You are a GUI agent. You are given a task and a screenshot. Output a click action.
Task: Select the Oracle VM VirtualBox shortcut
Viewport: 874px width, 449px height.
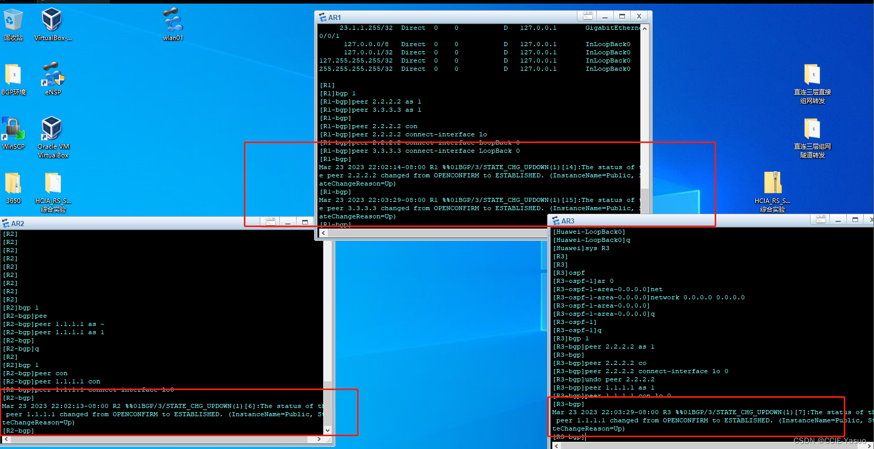coord(53,137)
